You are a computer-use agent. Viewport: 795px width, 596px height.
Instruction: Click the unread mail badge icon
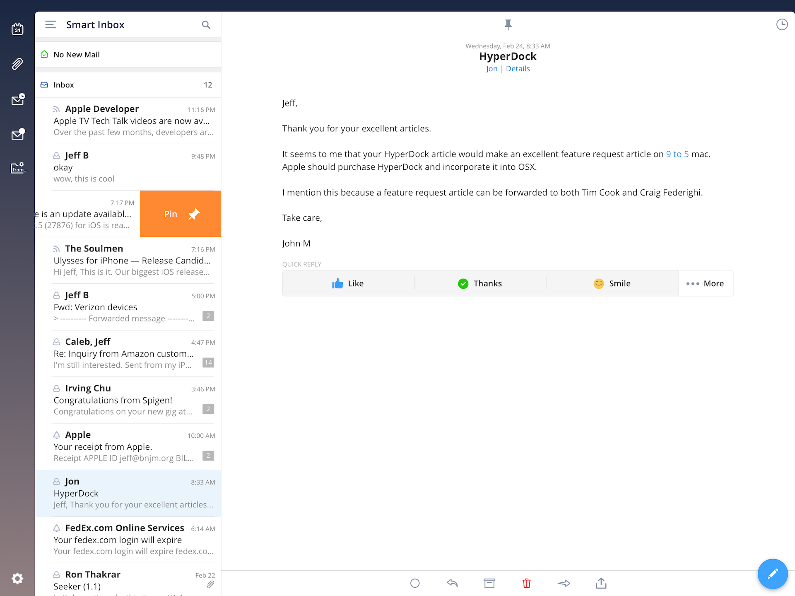click(17, 134)
